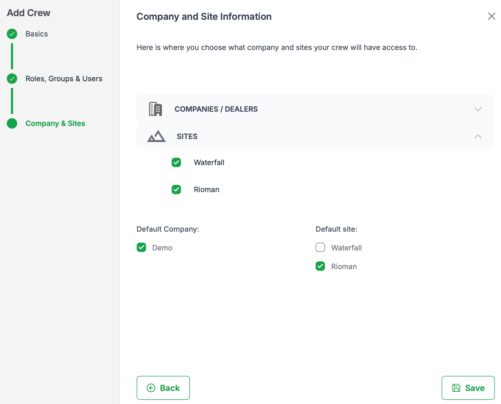Go to the Basics step

[37, 34]
